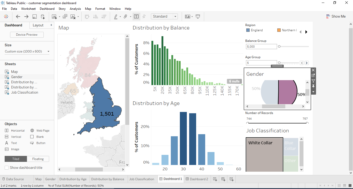Click inside the Age Group value field
Viewport: 353px width, 189px height.
click(x=261, y=63)
